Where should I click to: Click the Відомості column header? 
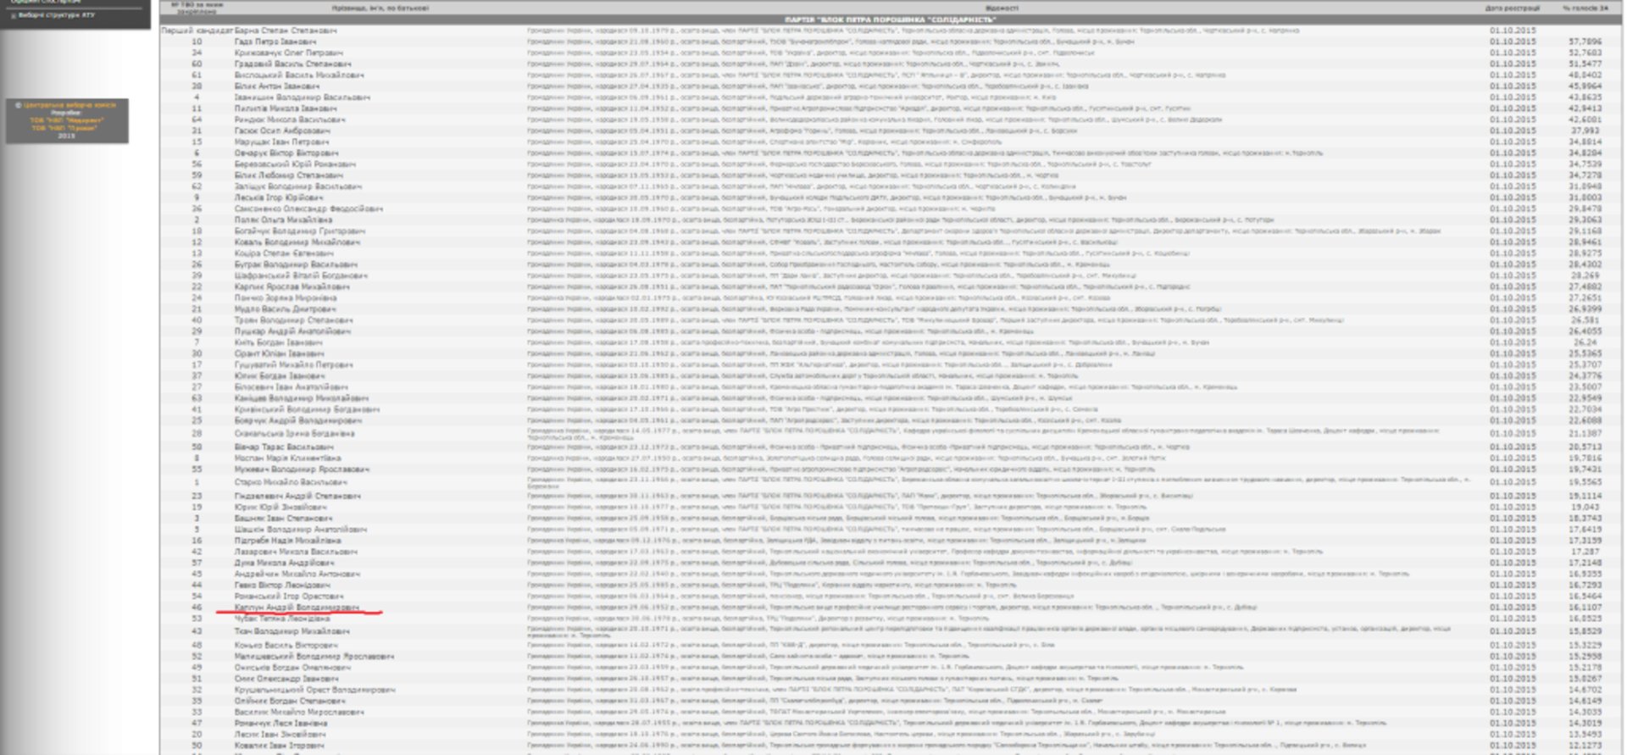point(1002,8)
